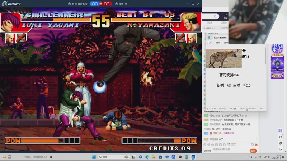Switch to the 在线榜 tab
287x161 pixels.
tap(210, 23)
